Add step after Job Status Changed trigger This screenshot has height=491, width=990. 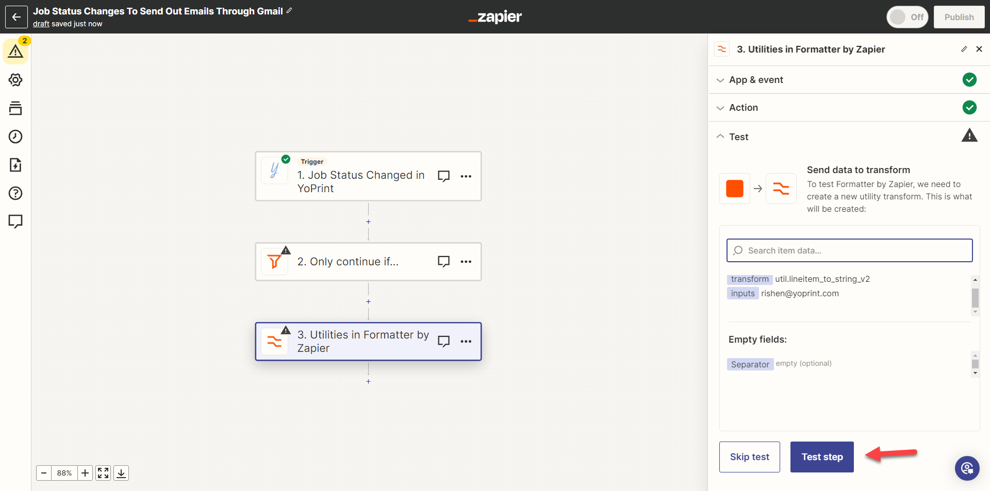point(368,222)
